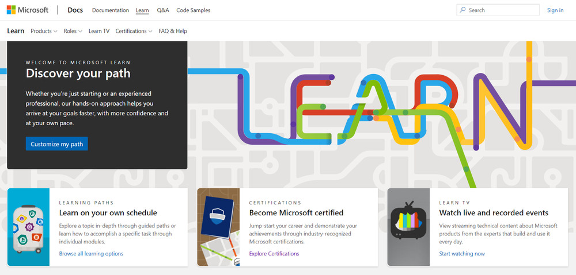Go to the Q&A section
Viewport: 576px width, 275px height.
click(163, 10)
